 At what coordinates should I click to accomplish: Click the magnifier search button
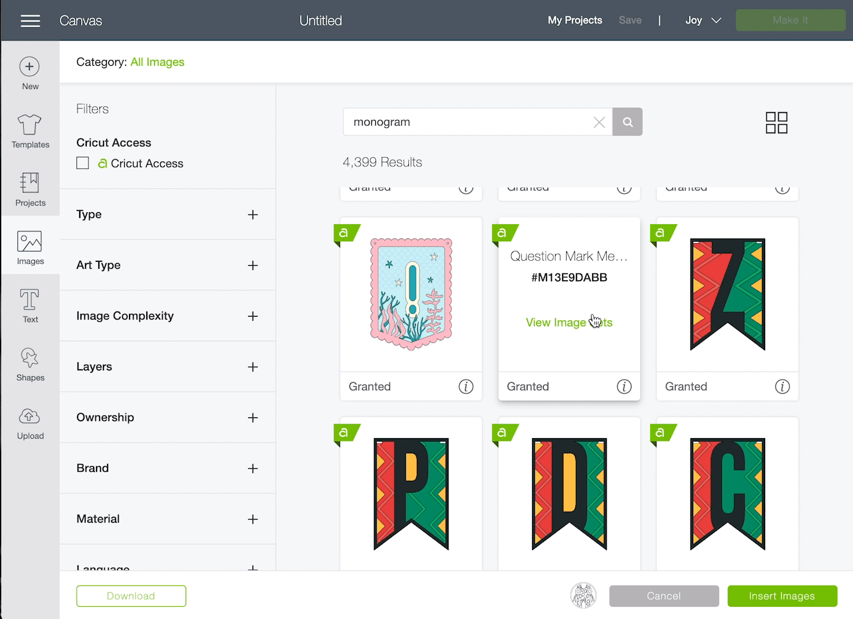627,122
